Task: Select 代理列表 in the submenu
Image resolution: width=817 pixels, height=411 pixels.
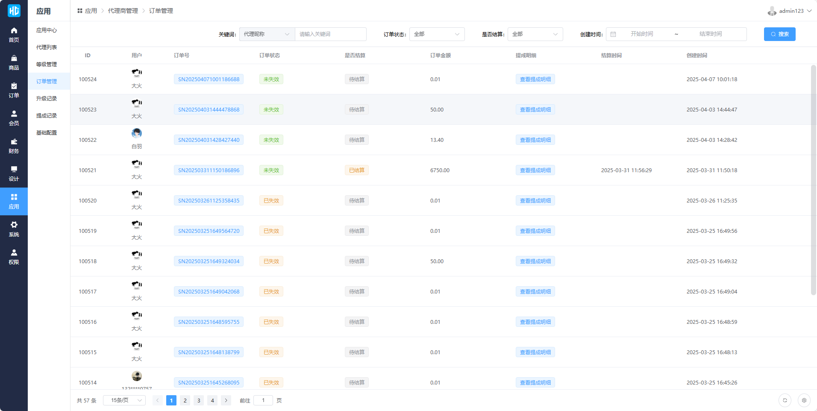Action: pyautogui.click(x=47, y=47)
